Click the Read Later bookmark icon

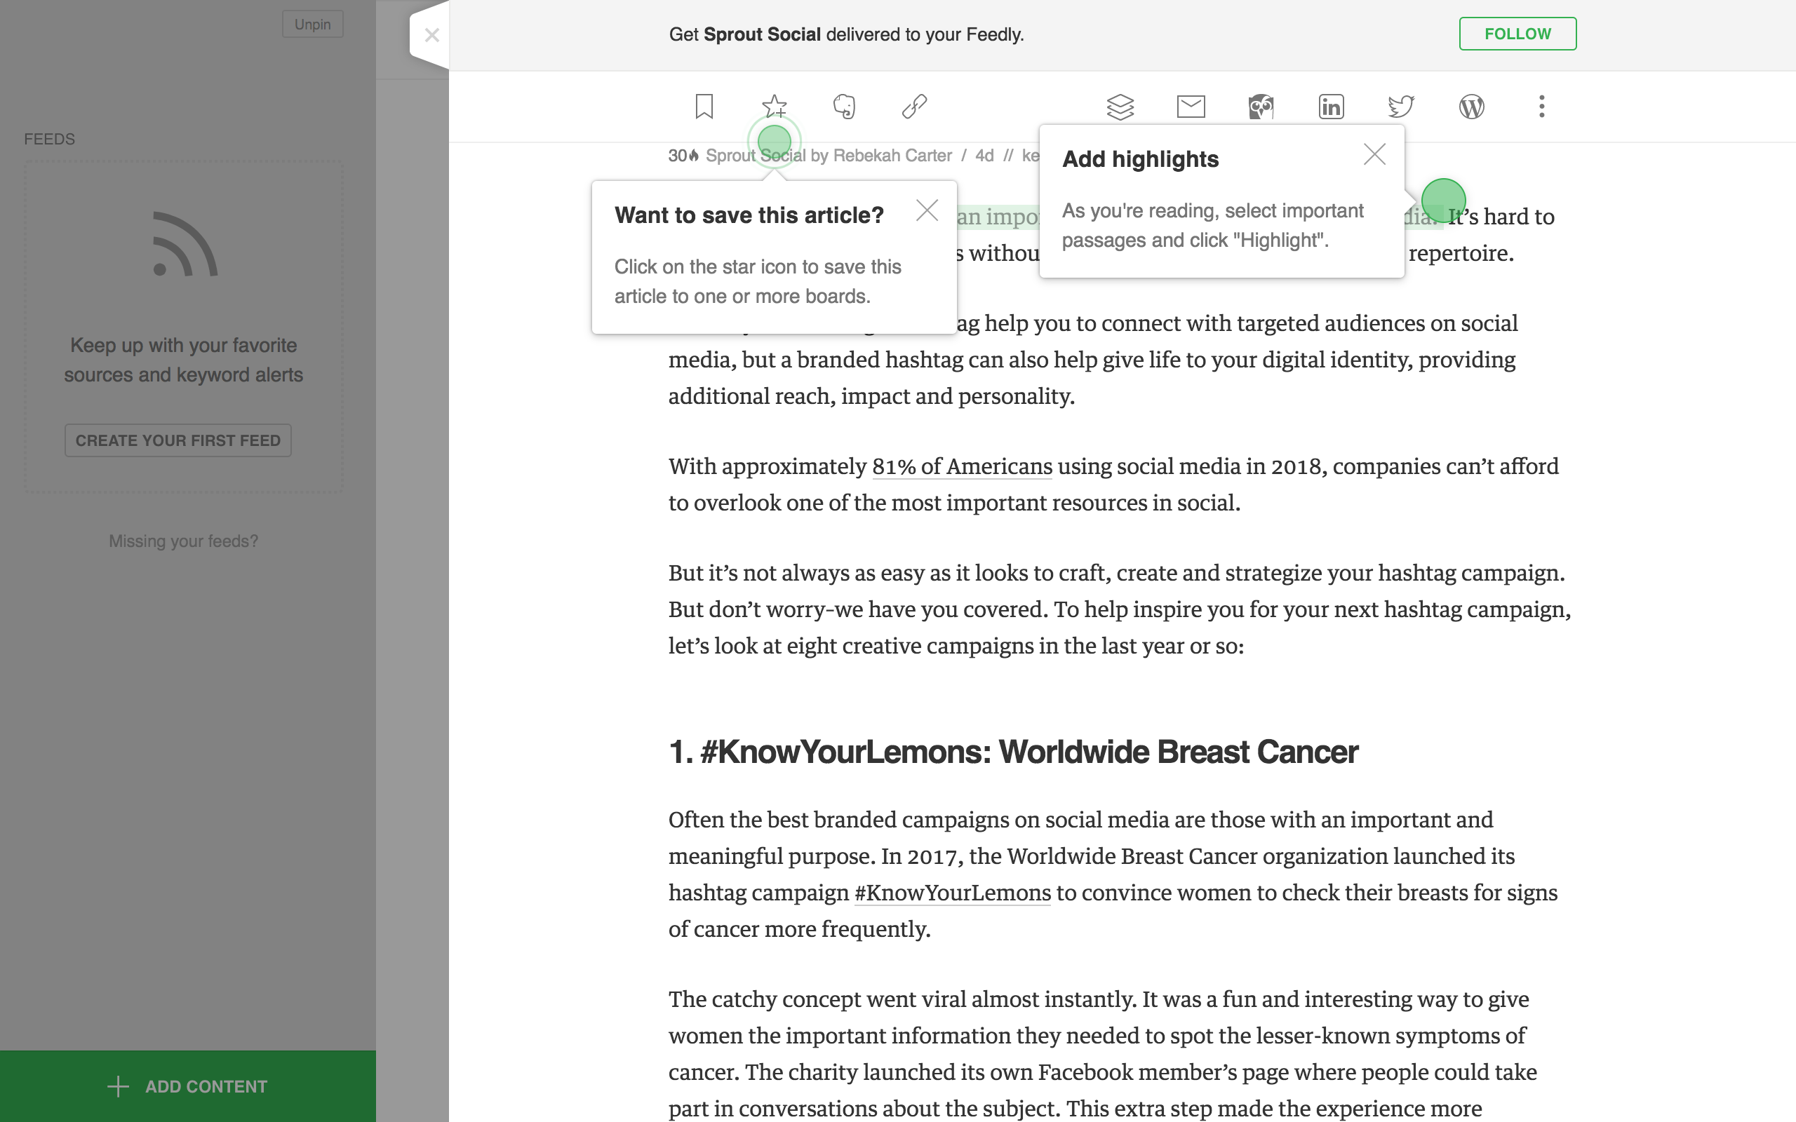point(704,106)
